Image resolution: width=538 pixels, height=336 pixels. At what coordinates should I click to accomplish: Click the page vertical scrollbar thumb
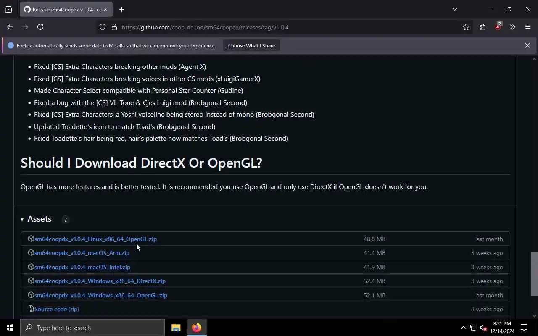pyautogui.click(x=534, y=274)
